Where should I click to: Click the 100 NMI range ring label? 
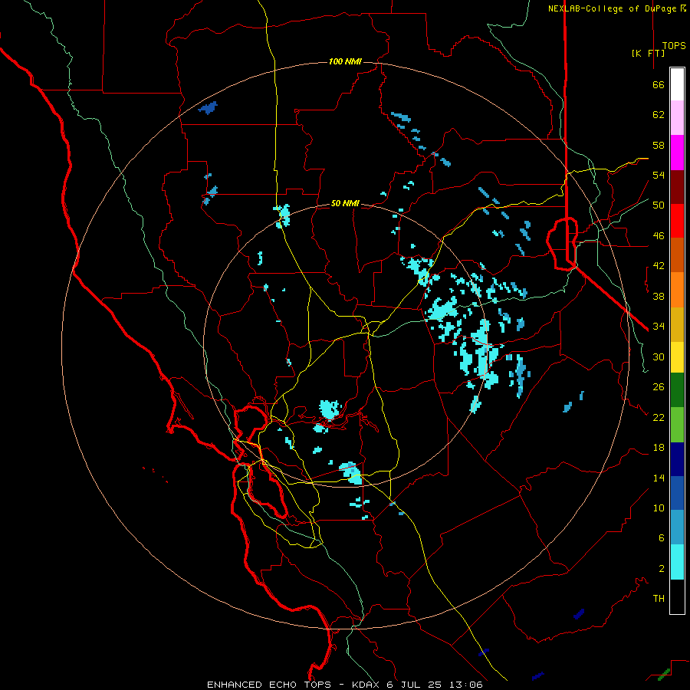click(x=345, y=61)
